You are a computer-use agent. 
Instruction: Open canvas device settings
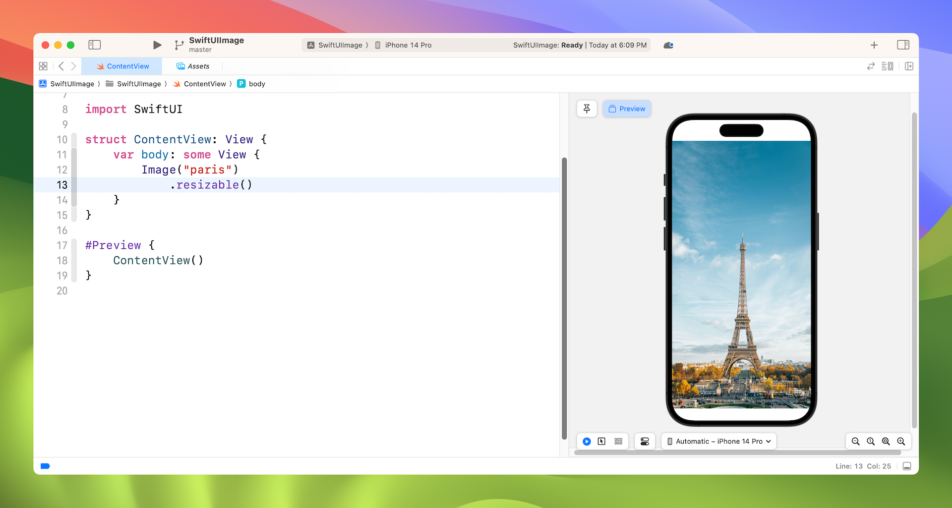point(645,441)
